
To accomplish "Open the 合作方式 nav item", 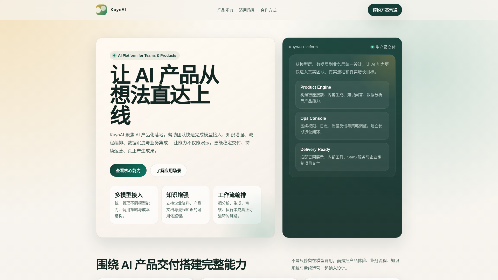I will tap(268, 10).
